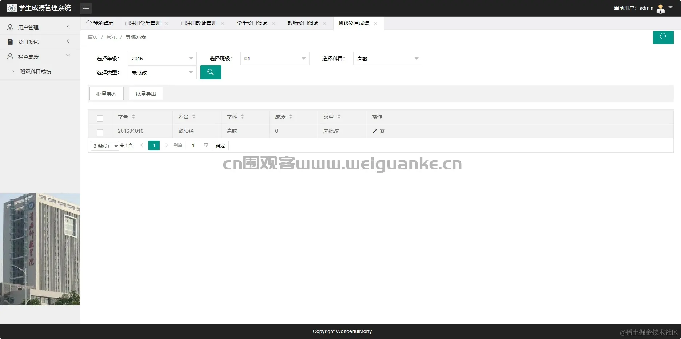The image size is (681, 339).
Task: Expand the 接口调试 sidebar menu
Action: 40,42
